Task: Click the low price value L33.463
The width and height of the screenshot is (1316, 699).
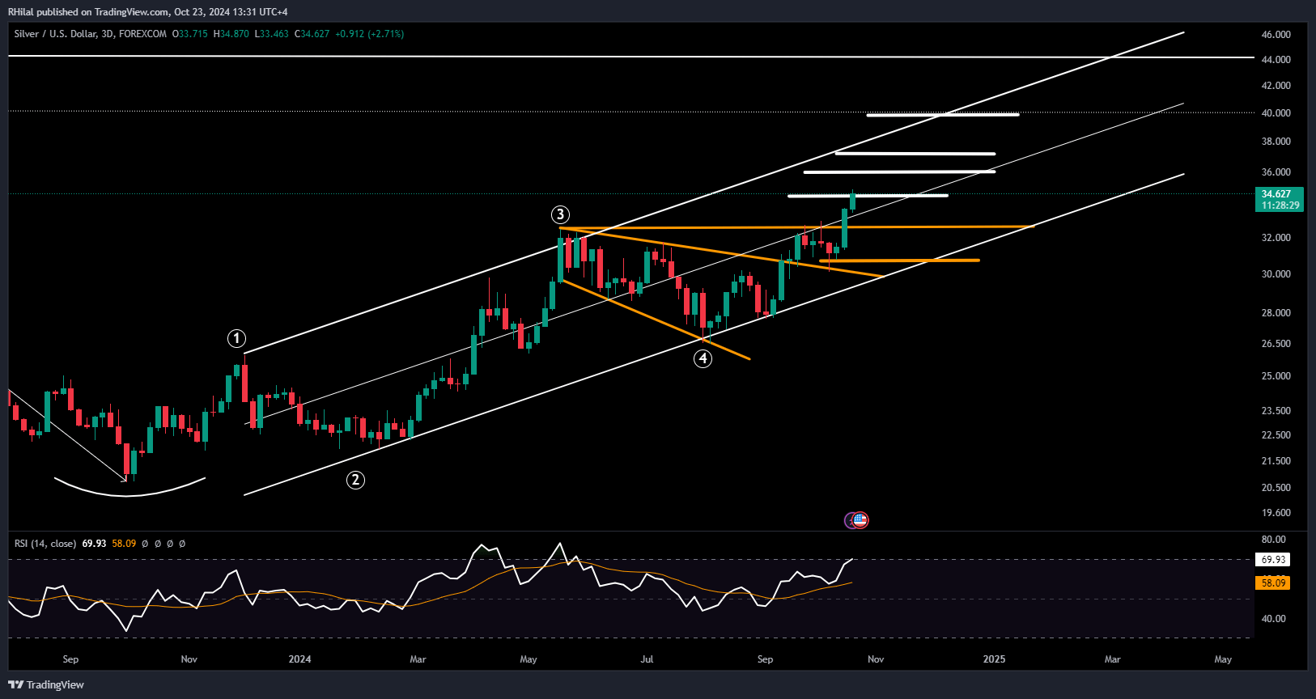Action: click(271, 34)
